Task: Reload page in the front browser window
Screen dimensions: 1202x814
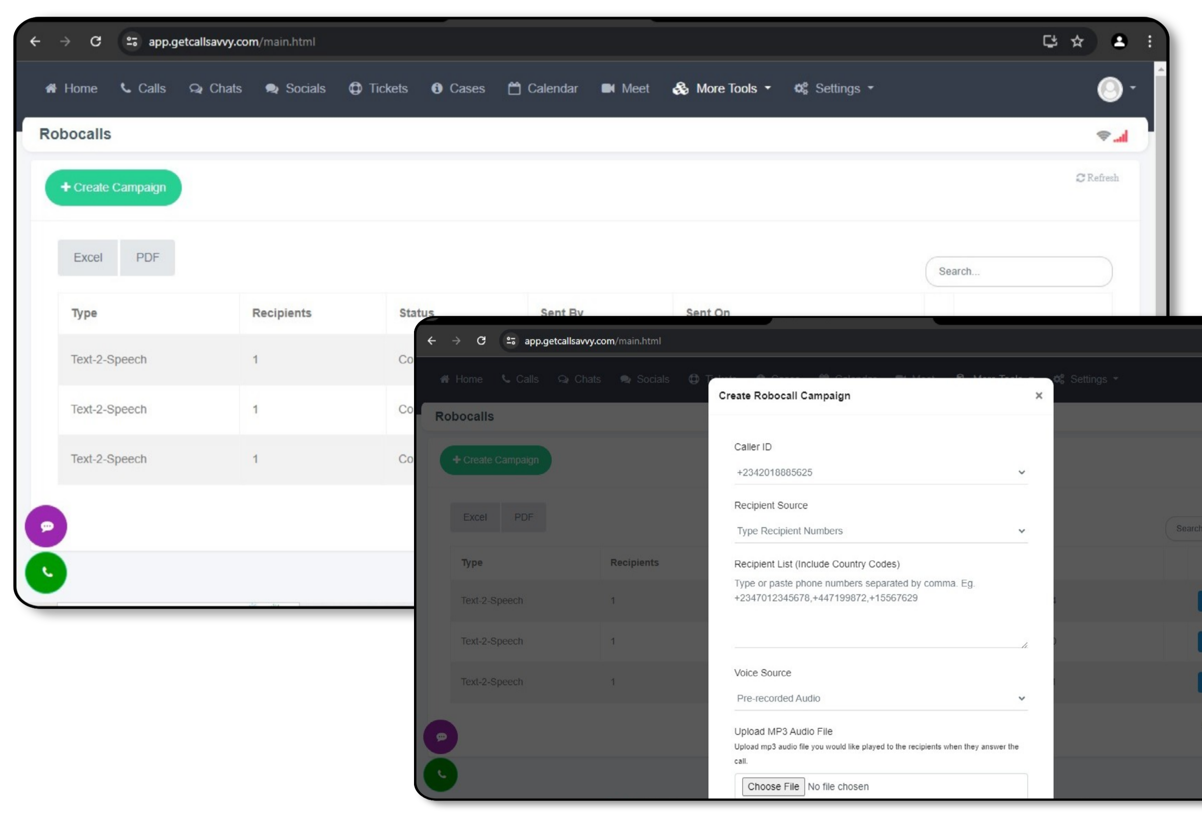Action: (x=481, y=341)
